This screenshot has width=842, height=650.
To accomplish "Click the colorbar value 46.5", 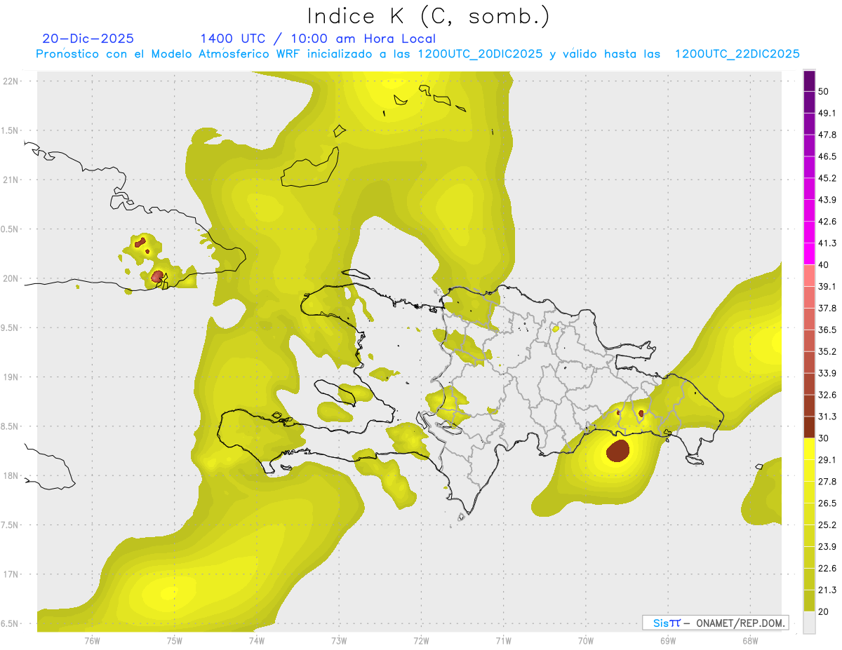I will (x=827, y=156).
